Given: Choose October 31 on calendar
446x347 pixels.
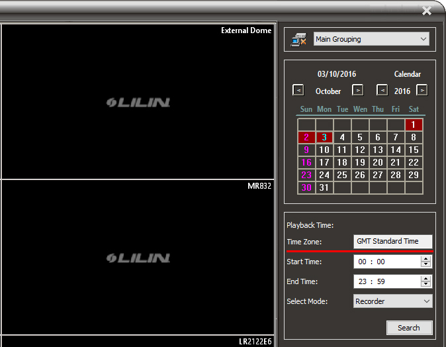Looking at the screenshot, I should 324,187.
